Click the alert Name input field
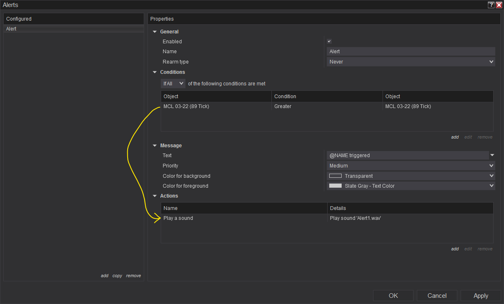The width and height of the screenshot is (504, 304). pos(411,52)
